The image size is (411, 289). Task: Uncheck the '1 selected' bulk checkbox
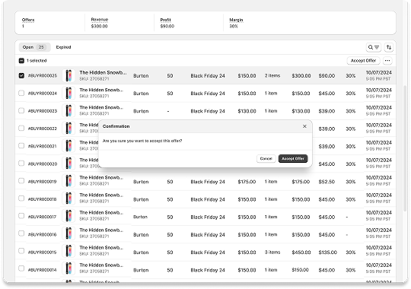click(x=21, y=61)
